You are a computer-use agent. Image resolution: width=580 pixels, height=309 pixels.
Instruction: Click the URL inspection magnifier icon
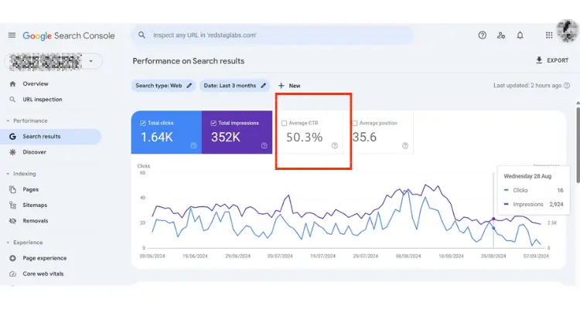tap(12, 100)
